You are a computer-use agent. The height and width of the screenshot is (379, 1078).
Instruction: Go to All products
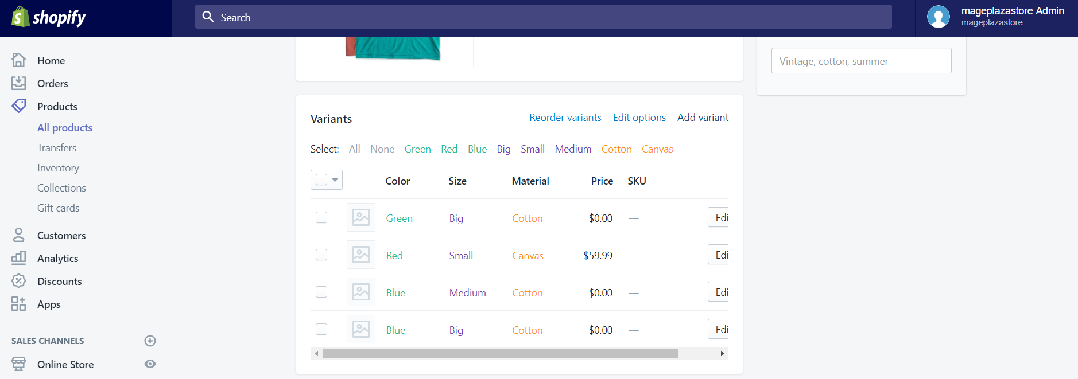tap(65, 127)
